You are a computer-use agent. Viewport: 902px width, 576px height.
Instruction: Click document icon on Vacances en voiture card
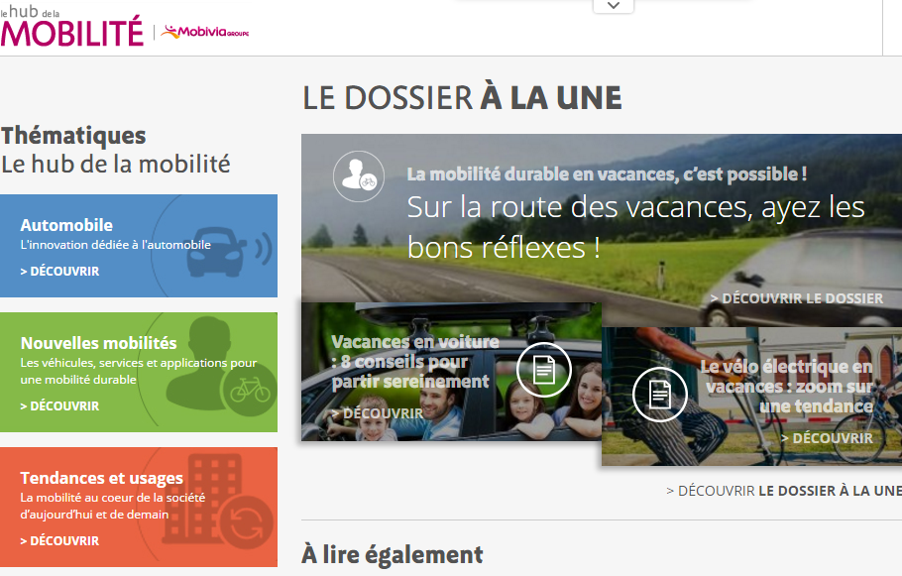click(543, 370)
